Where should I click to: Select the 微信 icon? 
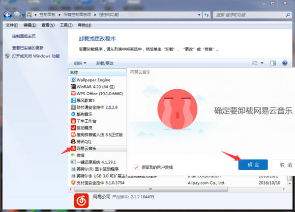(73, 155)
